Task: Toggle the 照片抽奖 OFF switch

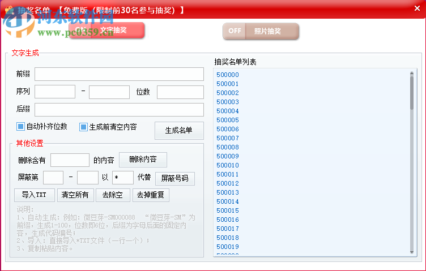Action: point(261,31)
